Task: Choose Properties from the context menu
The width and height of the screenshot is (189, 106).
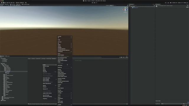Action: pyautogui.click(x=49, y=99)
